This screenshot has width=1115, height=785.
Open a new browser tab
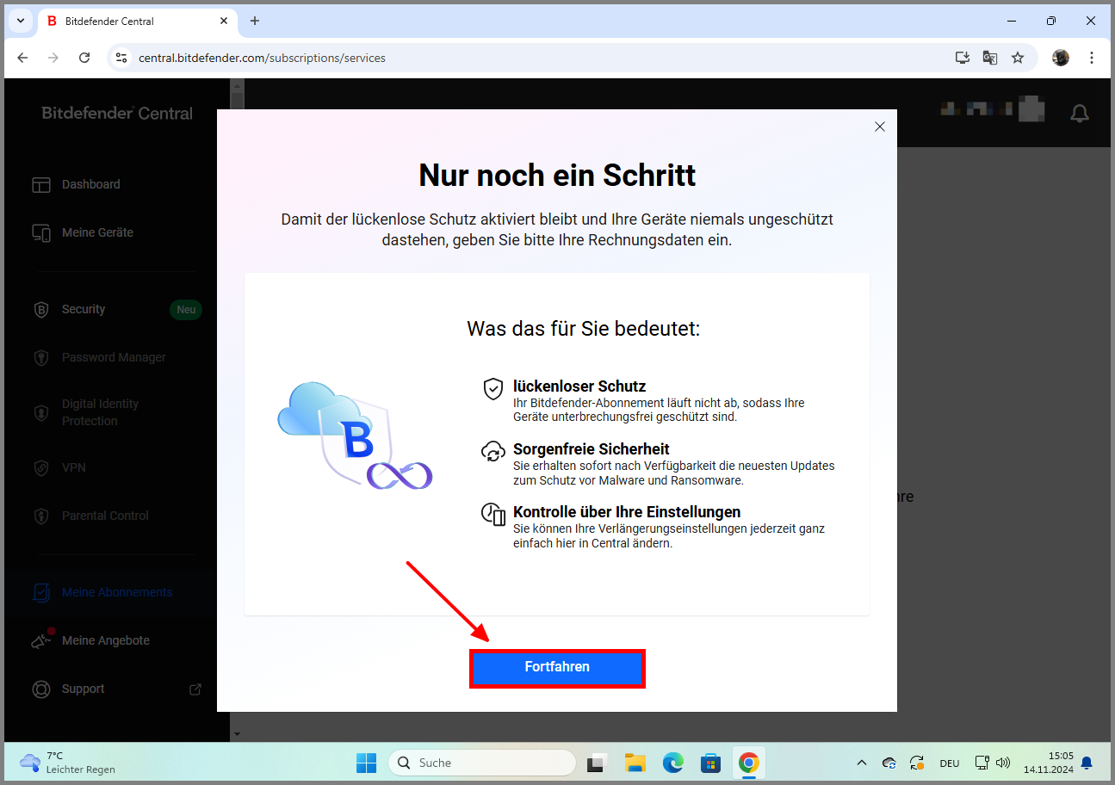255,21
